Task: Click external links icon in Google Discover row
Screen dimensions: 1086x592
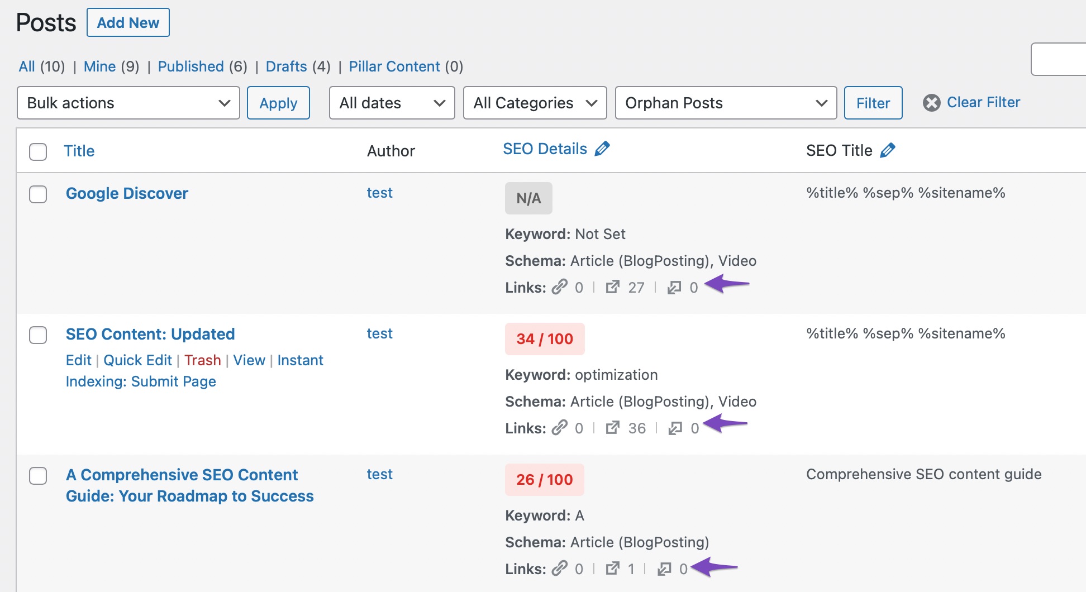Action: pyautogui.click(x=612, y=287)
